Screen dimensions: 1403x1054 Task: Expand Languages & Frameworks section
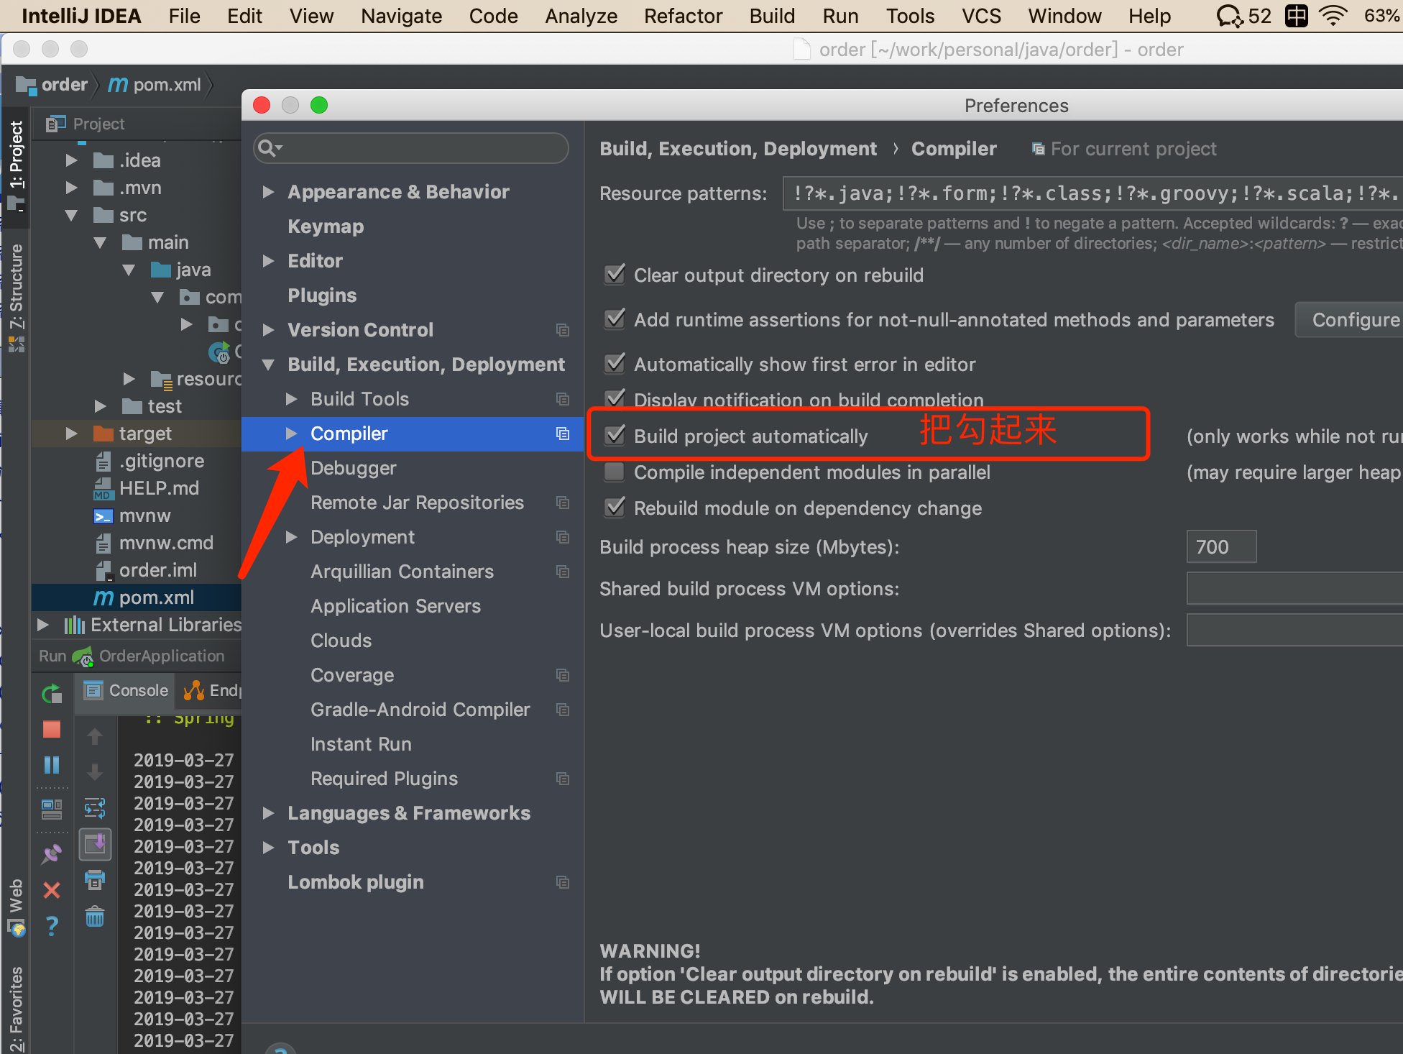pyautogui.click(x=269, y=813)
